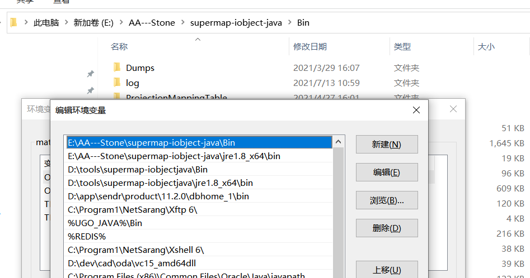This screenshot has width=530, height=278.
Task: Click the 216 KB size value
Action: [510, 233]
